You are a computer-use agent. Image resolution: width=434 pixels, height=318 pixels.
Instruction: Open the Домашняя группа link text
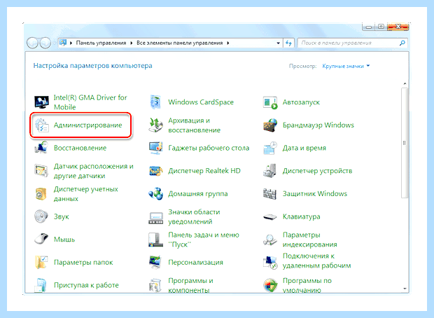[x=198, y=193]
